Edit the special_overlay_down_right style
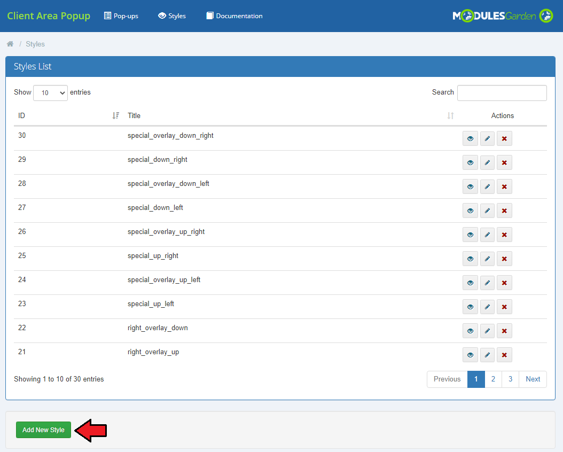563x452 pixels. [487, 138]
